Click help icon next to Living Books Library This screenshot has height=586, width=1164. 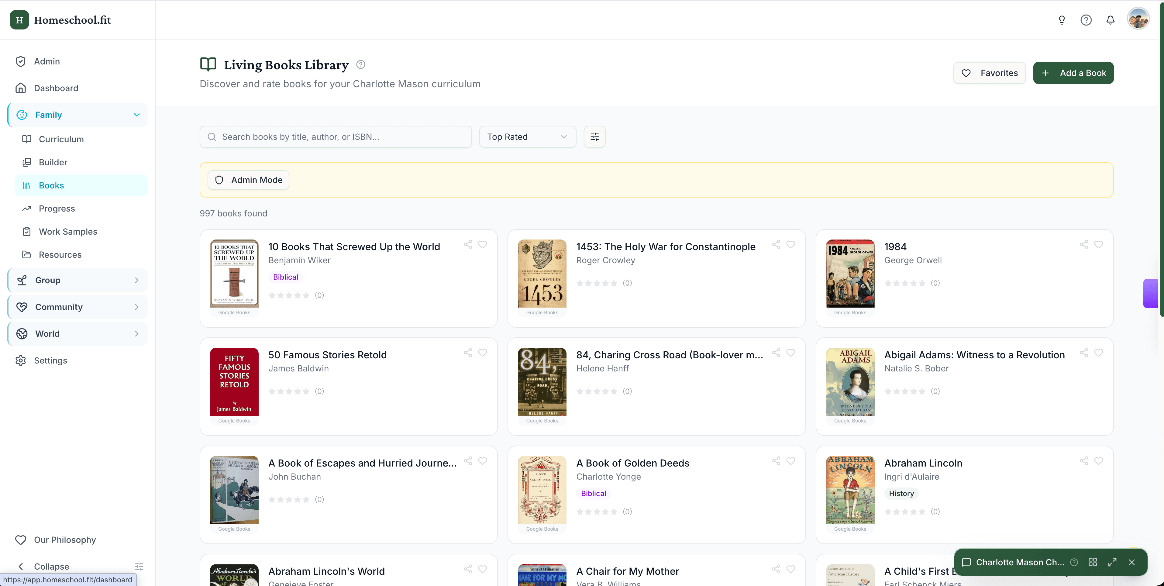click(360, 65)
